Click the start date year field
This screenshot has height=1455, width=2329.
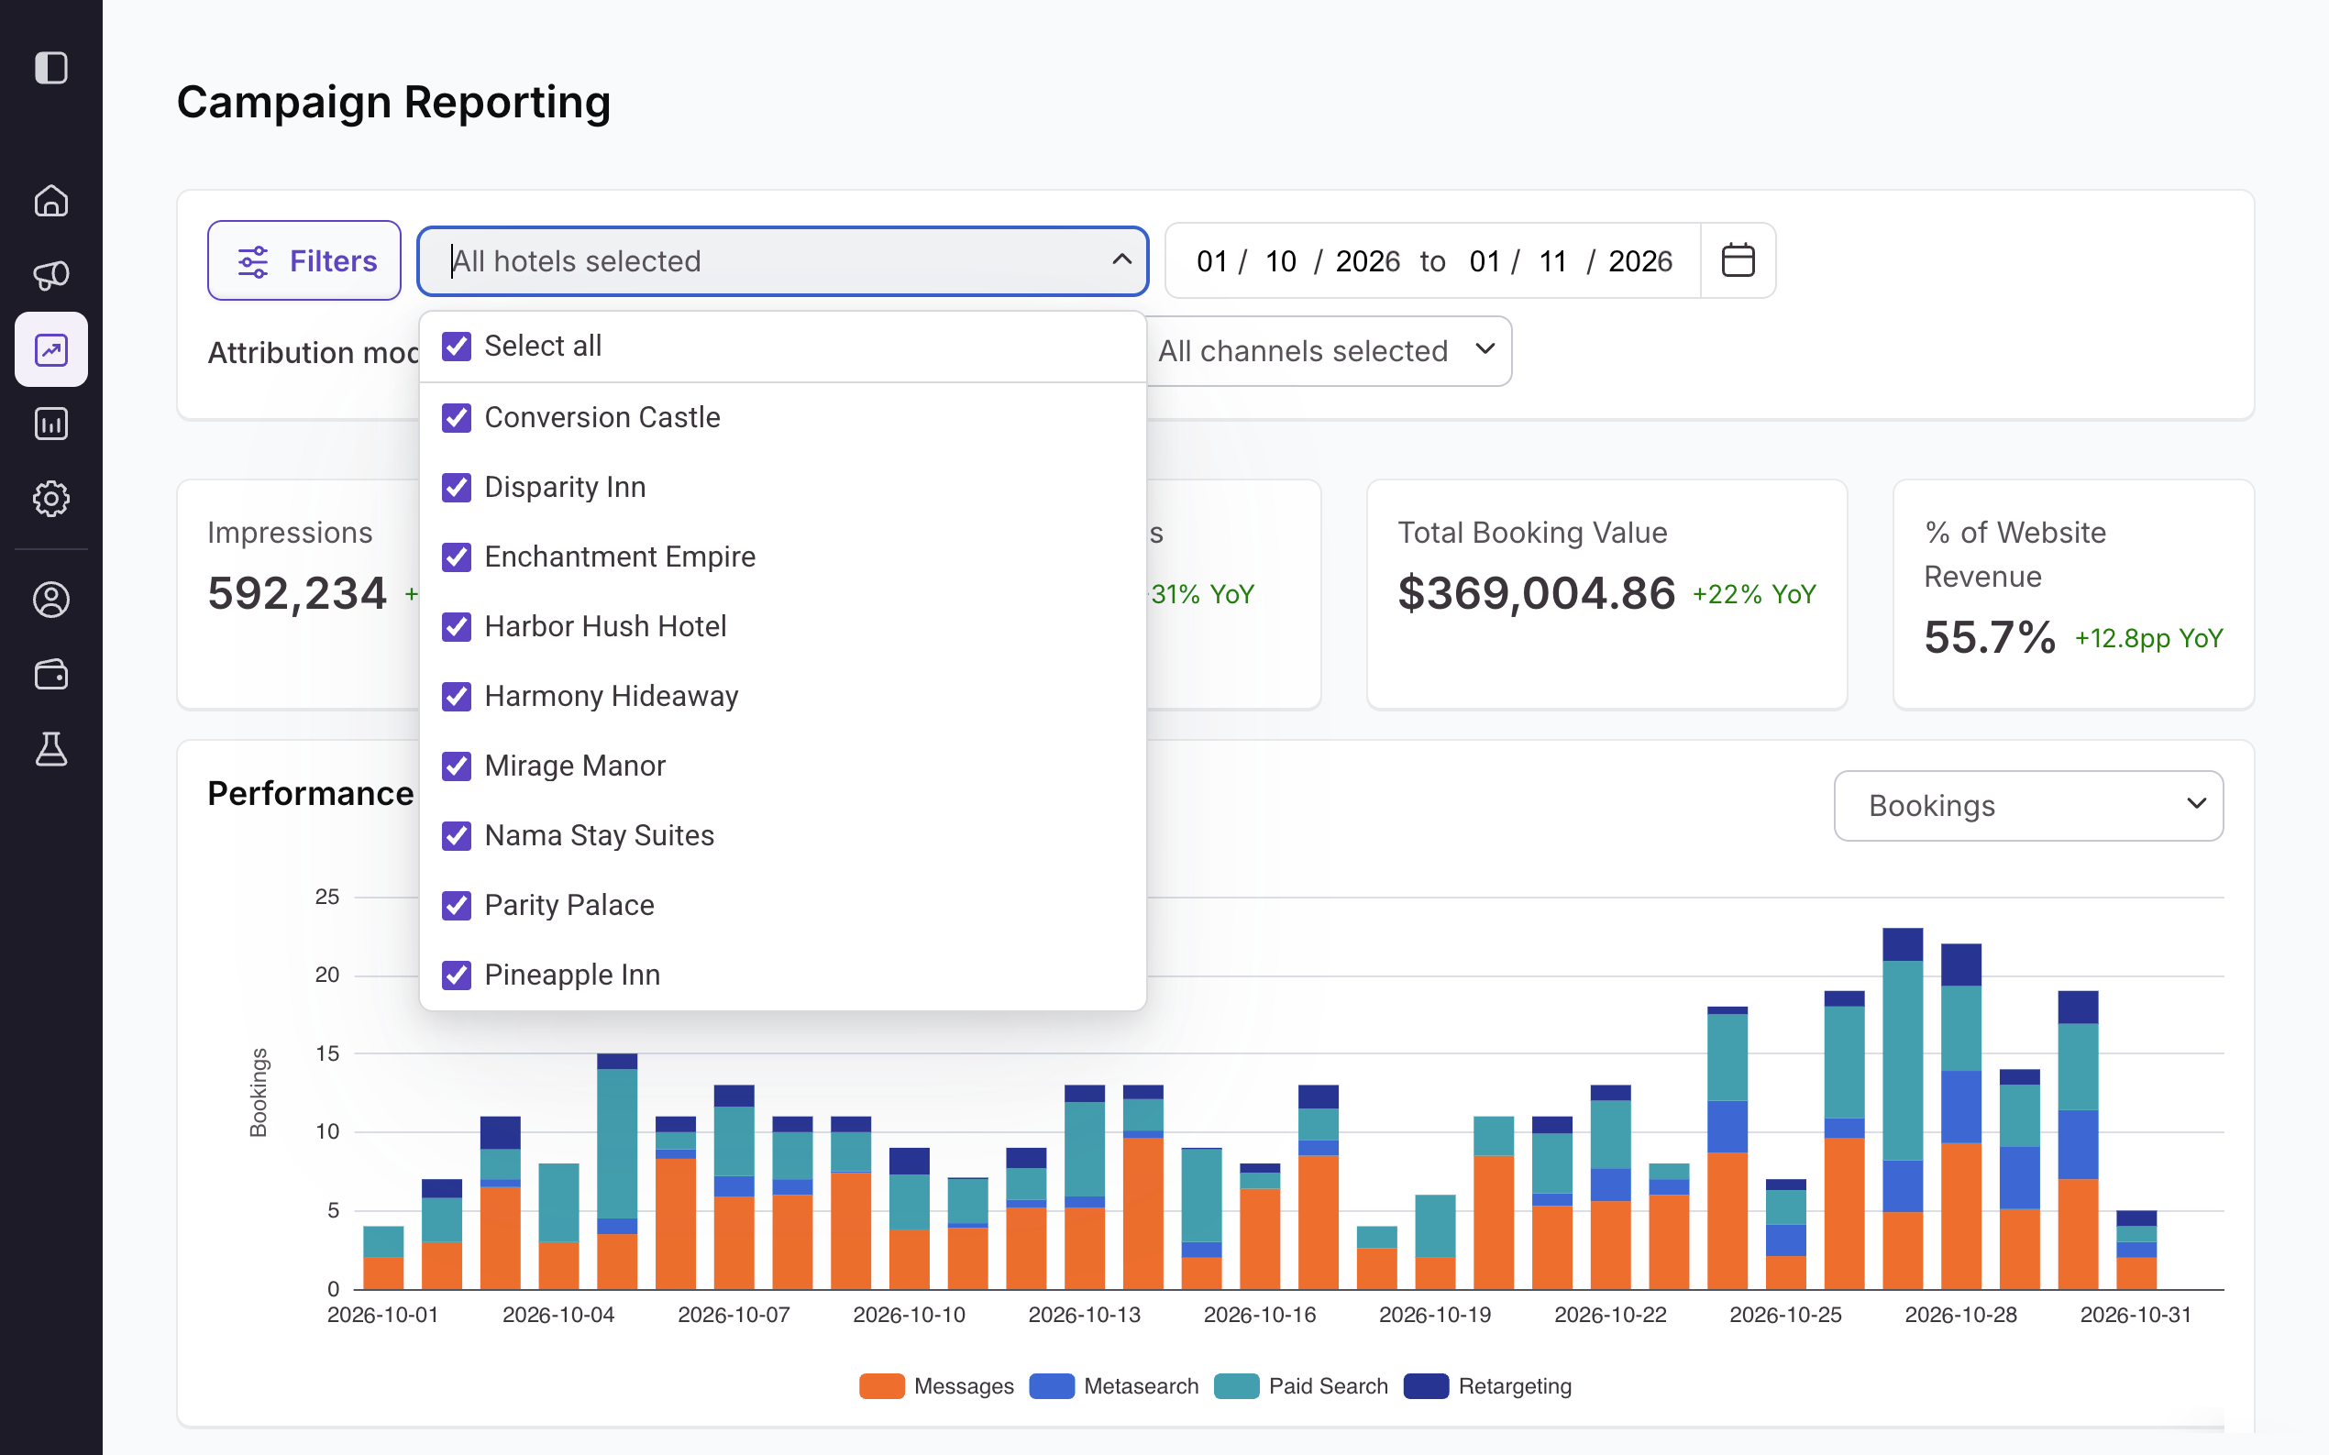tap(1367, 260)
